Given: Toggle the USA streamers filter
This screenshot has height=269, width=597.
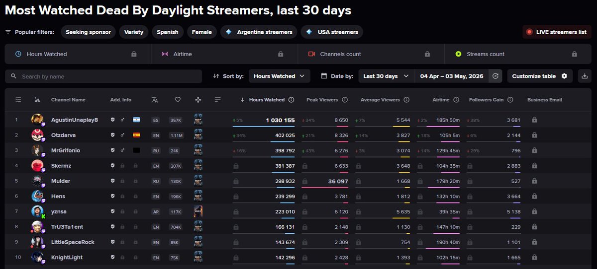Looking at the screenshot, I should (x=332, y=32).
